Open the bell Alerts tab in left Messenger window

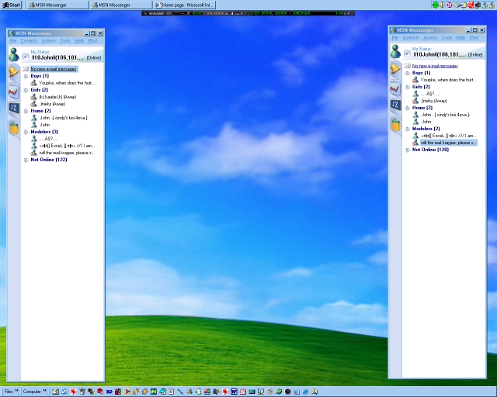[x=14, y=73]
